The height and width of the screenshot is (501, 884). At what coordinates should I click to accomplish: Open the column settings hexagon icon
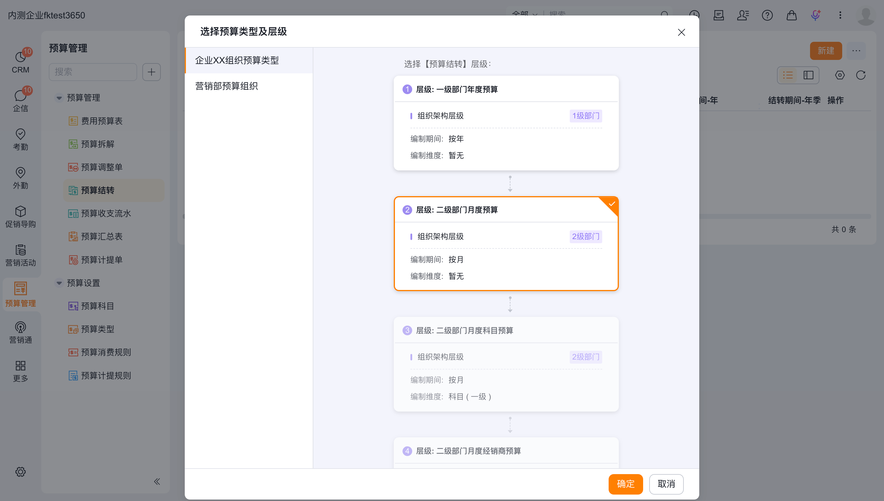[840, 75]
